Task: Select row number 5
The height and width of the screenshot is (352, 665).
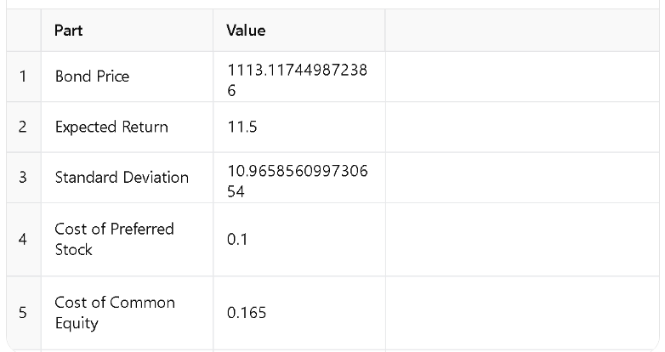Action: tap(23, 312)
